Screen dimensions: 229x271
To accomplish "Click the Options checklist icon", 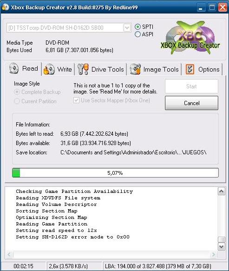I will 190,69.
